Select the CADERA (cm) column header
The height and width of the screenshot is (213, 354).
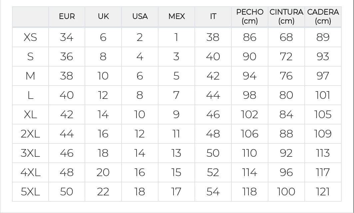(x=323, y=17)
